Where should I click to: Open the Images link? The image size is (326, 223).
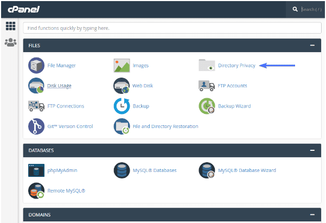(140, 66)
